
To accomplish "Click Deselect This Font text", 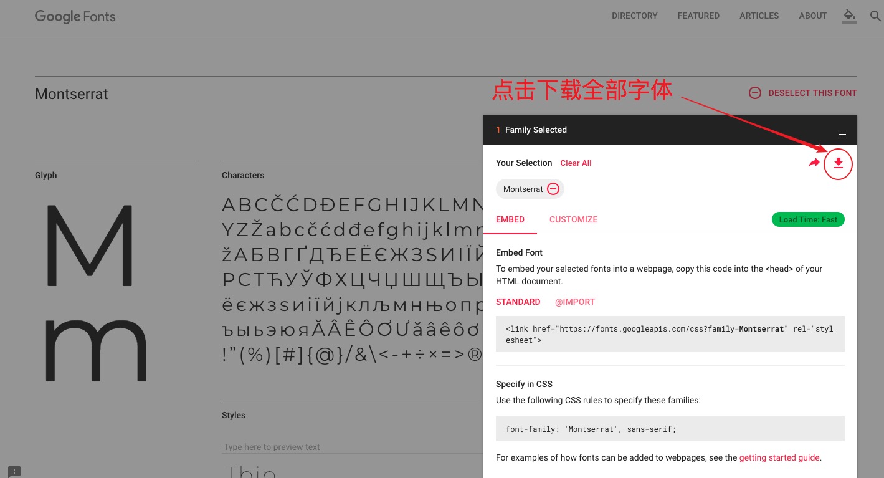I will point(812,93).
